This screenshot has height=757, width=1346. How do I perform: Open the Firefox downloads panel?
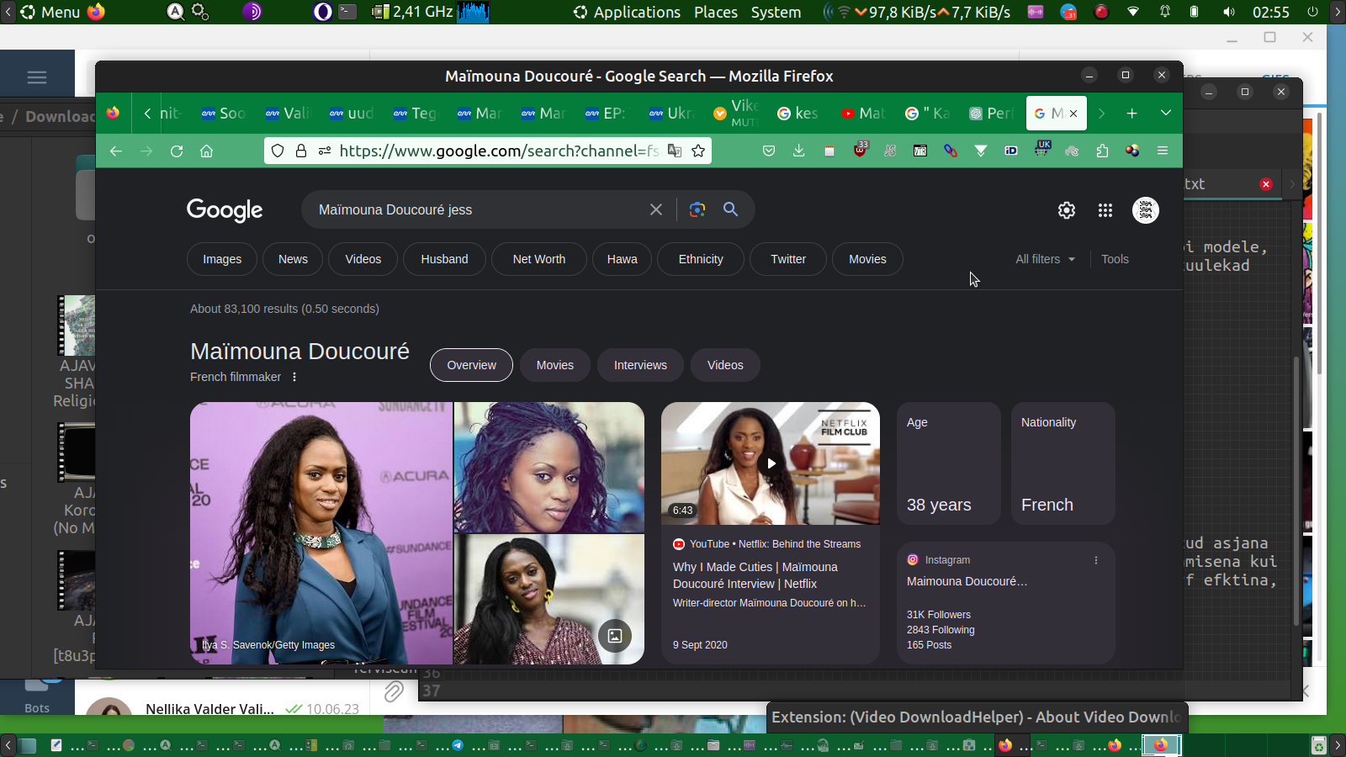[x=799, y=151]
